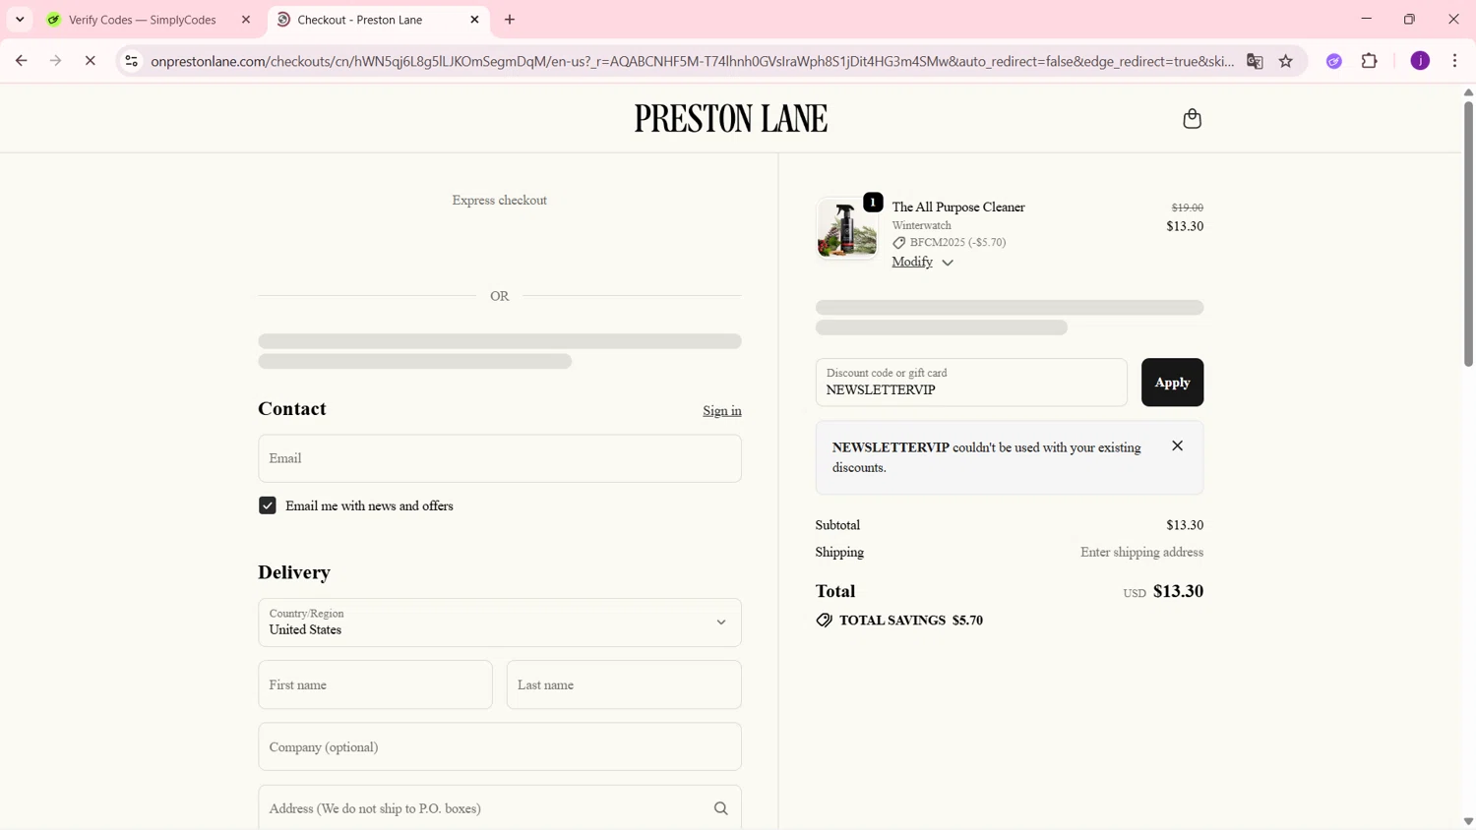Image resolution: width=1476 pixels, height=830 pixels.
Task: Click the BFCM2025 discount tag icon
Action: coord(899,243)
